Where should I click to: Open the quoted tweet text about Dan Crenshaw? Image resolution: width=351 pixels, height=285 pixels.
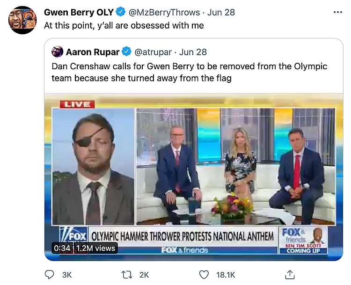click(x=189, y=72)
